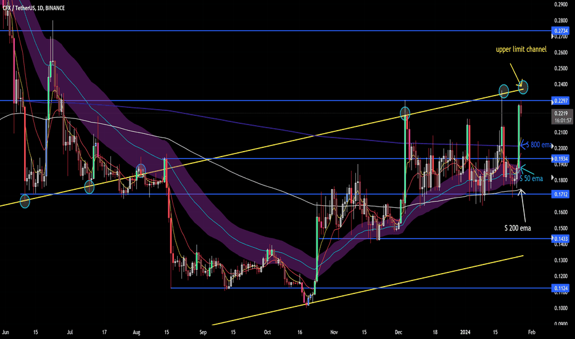Screen dimensions: 575x339
Task: Click the 17 date label on time axis
Action: (104, 332)
